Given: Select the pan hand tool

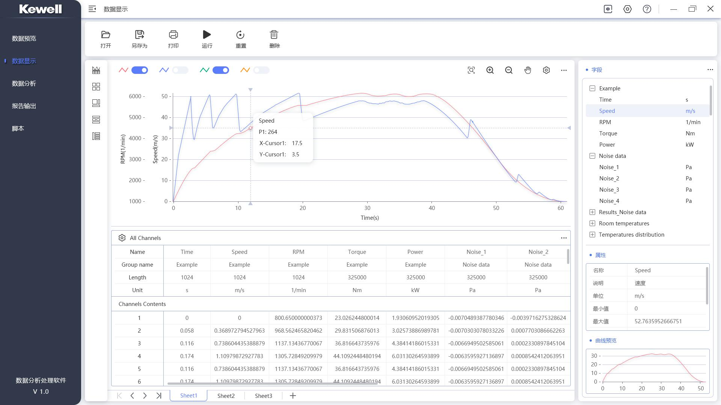Looking at the screenshot, I should point(528,70).
